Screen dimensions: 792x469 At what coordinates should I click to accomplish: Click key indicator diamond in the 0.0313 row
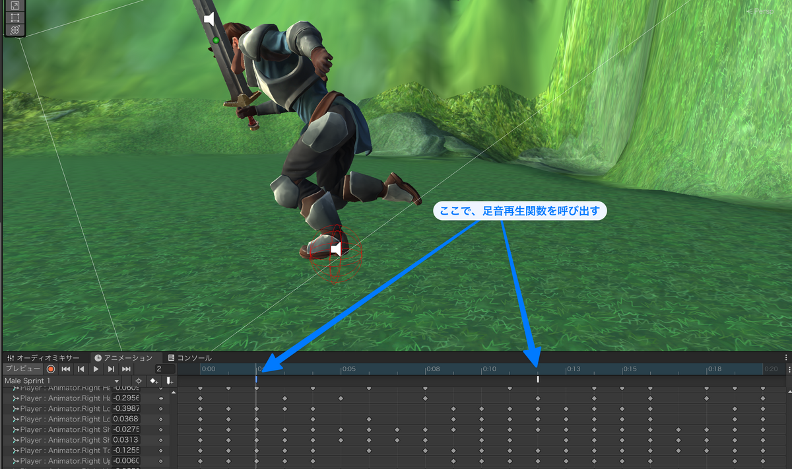[161, 440]
